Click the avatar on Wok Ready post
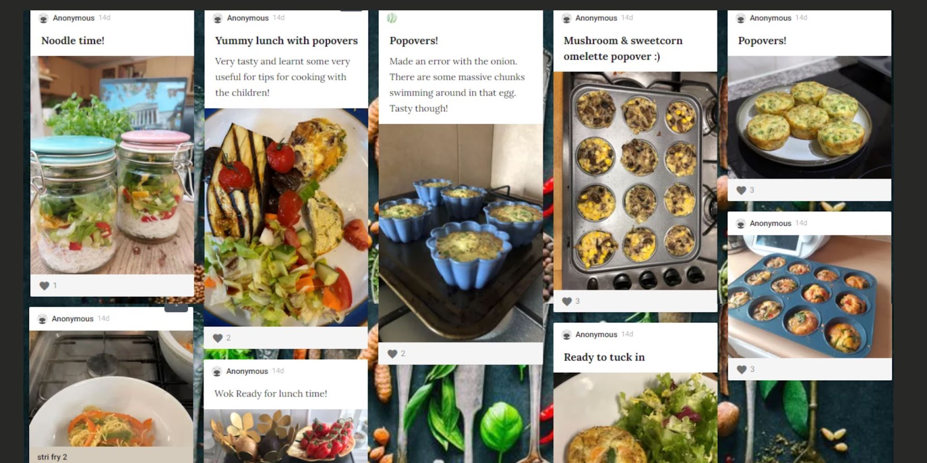927x463 pixels. point(217,372)
